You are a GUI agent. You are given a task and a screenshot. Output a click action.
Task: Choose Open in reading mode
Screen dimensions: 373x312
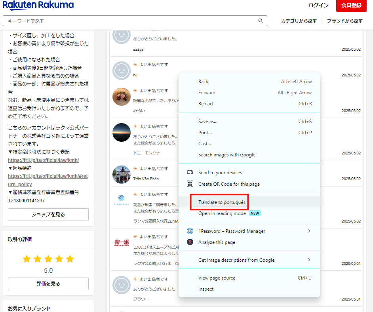point(222,213)
